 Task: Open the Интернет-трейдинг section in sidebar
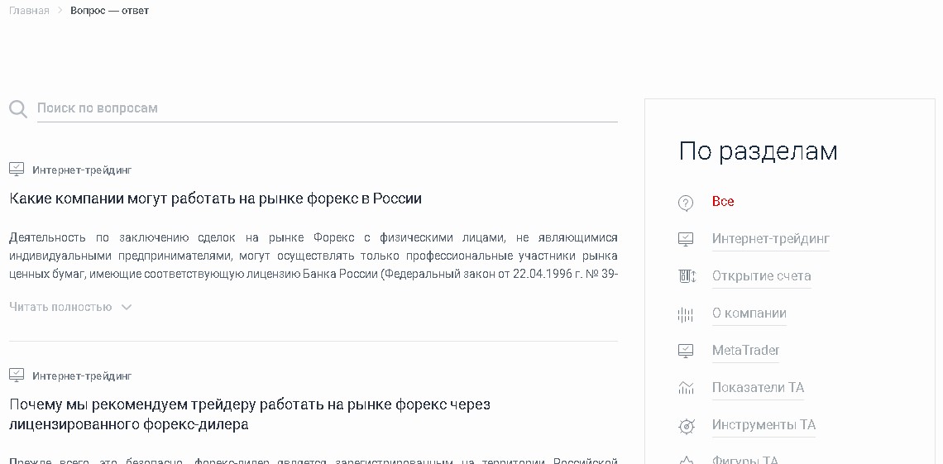(770, 239)
